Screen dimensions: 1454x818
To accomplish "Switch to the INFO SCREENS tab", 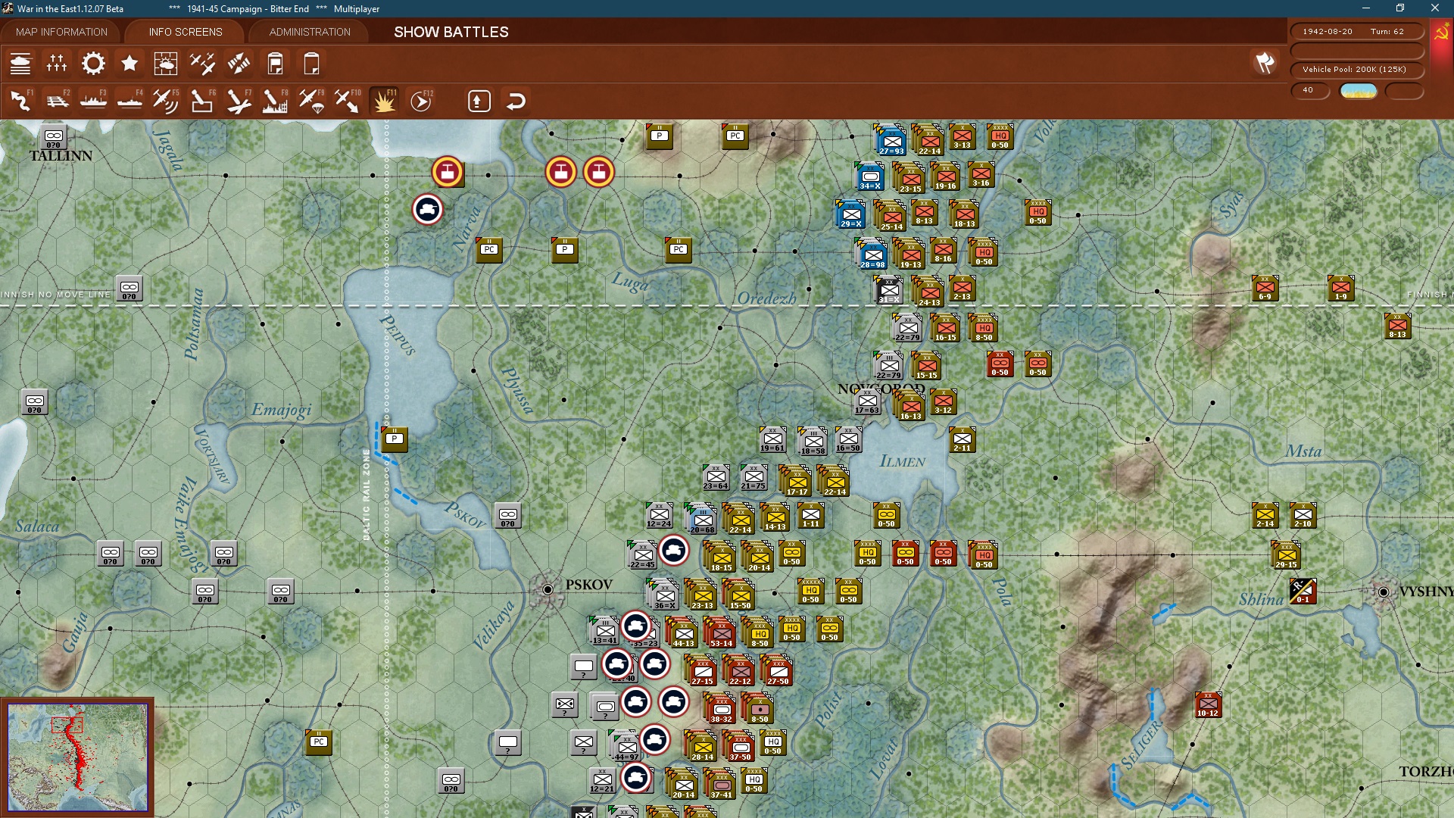I will point(186,32).
